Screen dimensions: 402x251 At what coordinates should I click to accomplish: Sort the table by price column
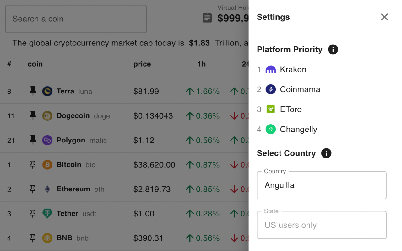(142, 64)
